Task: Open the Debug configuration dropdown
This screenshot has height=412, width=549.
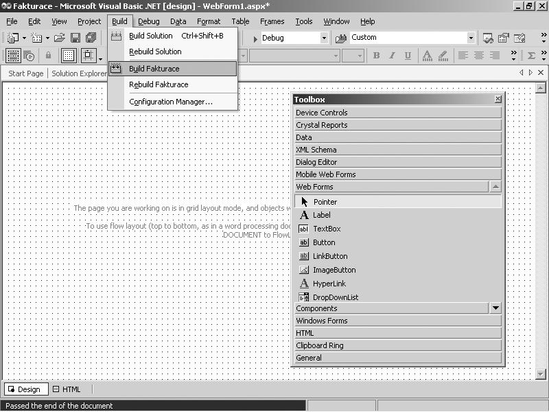Action: [324, 38]
